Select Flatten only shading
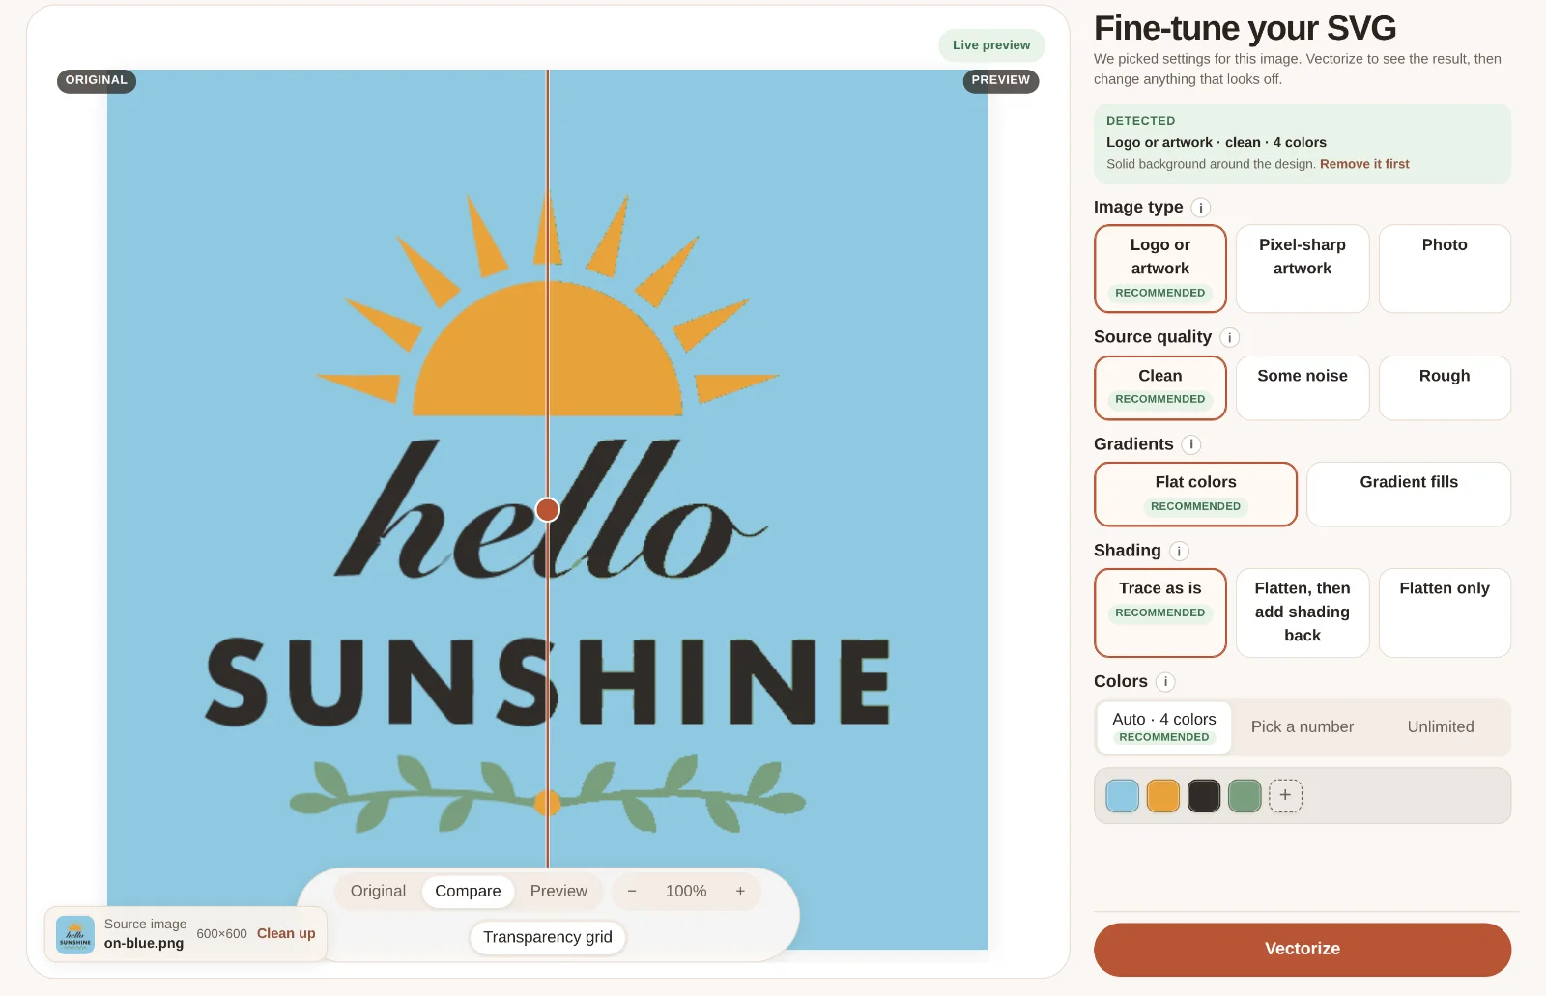The image size is (1546, 996). click(1445, 612)
